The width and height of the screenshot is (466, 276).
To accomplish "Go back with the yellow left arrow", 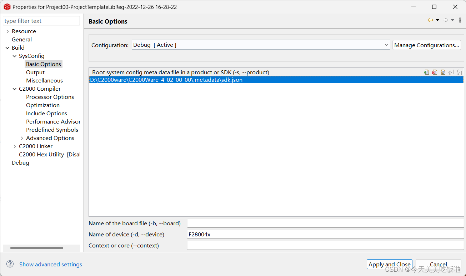I will [430, 20].
